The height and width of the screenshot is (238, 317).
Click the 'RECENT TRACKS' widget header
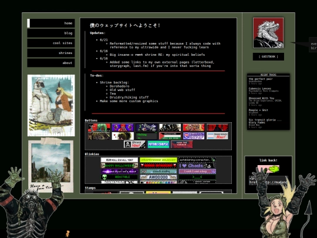point(268,75)
